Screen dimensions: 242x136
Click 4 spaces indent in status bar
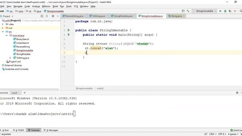pyautogui.click(x=233, y=134)
